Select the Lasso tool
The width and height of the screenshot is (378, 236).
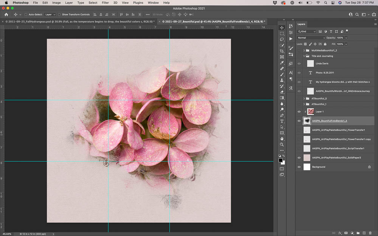click(x=282, y=39)
